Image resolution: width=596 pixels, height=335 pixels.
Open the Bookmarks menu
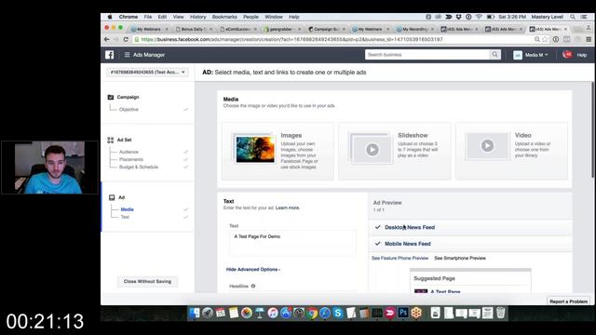[x=224, y=17]
